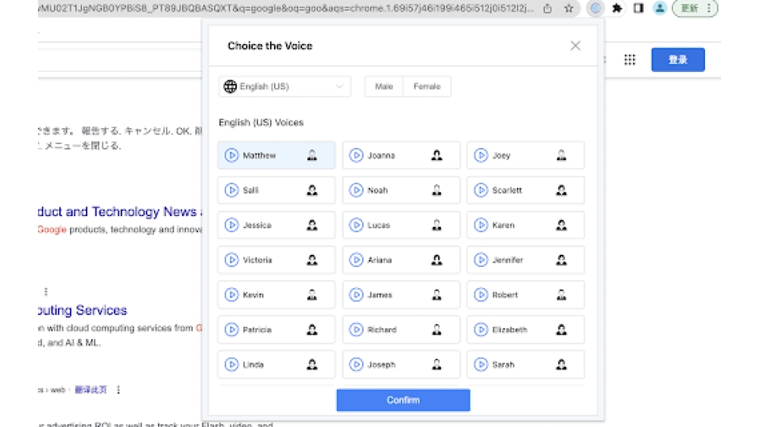The width and height of the screenshot is (759, 427).
Task: Select the Jessica voice name
Action: click(257, 224)
